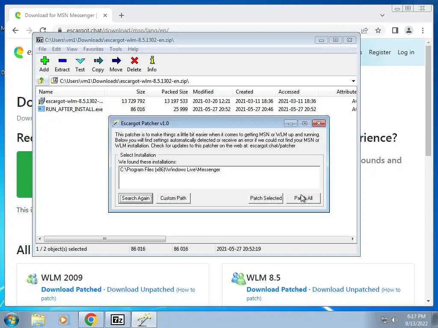Select the Move tool in 7-Zip

pyautogui.click(x=116, y=64)
